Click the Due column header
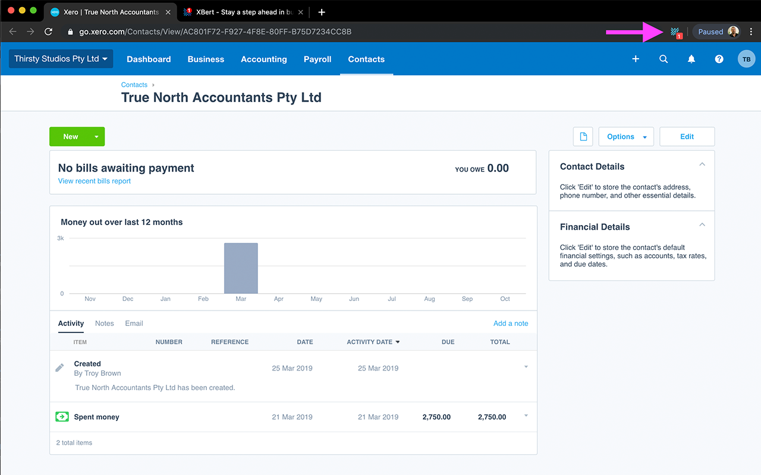 [x=448, y=342]
